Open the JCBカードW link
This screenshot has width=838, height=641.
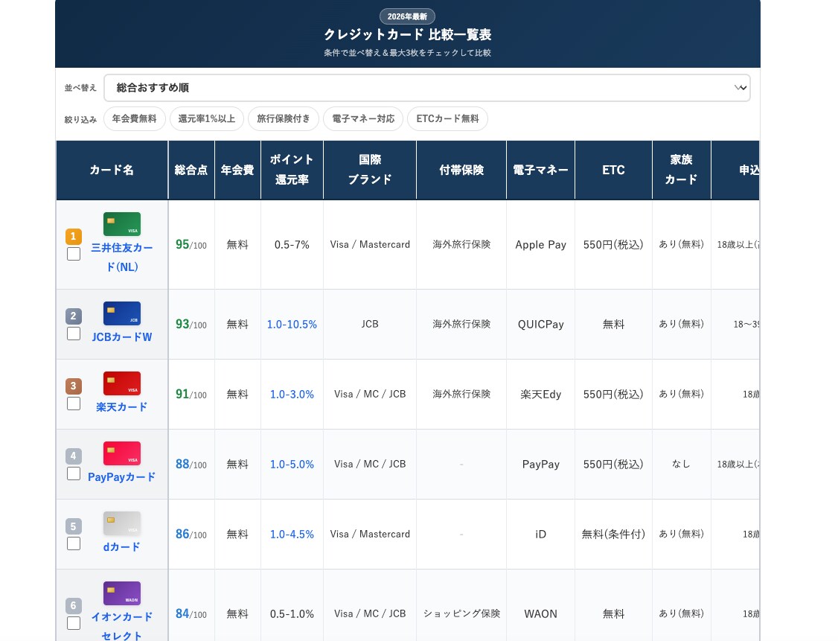coord(122,337)
